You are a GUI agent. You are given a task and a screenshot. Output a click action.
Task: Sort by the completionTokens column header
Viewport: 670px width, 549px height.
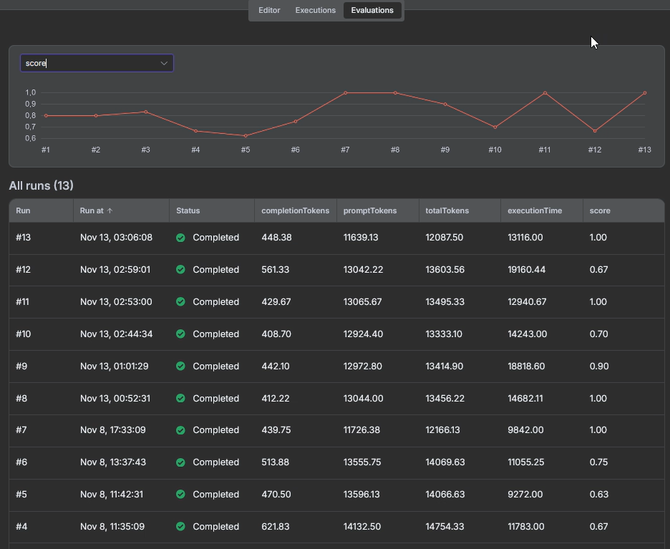click(295, 211)
